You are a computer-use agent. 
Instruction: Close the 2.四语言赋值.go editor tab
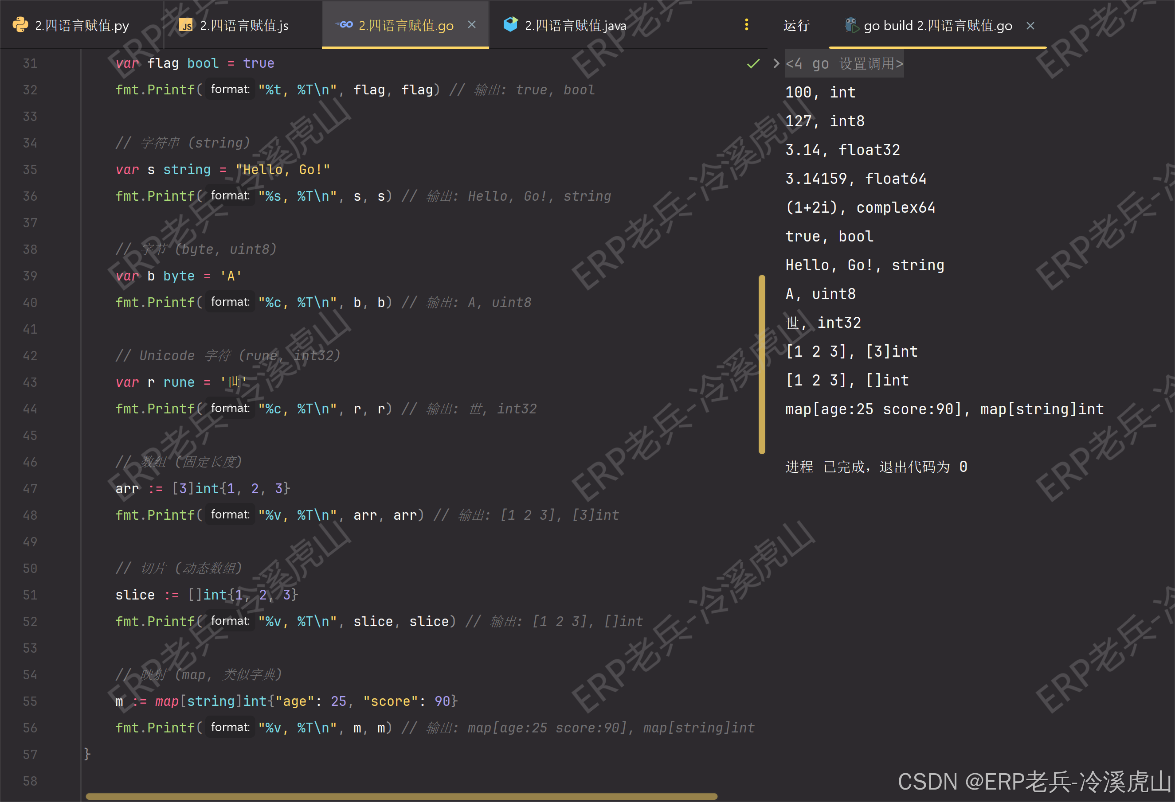click(x=471, y=25)
